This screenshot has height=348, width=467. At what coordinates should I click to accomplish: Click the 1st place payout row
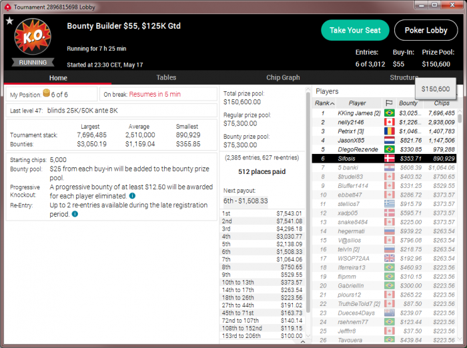262,213
